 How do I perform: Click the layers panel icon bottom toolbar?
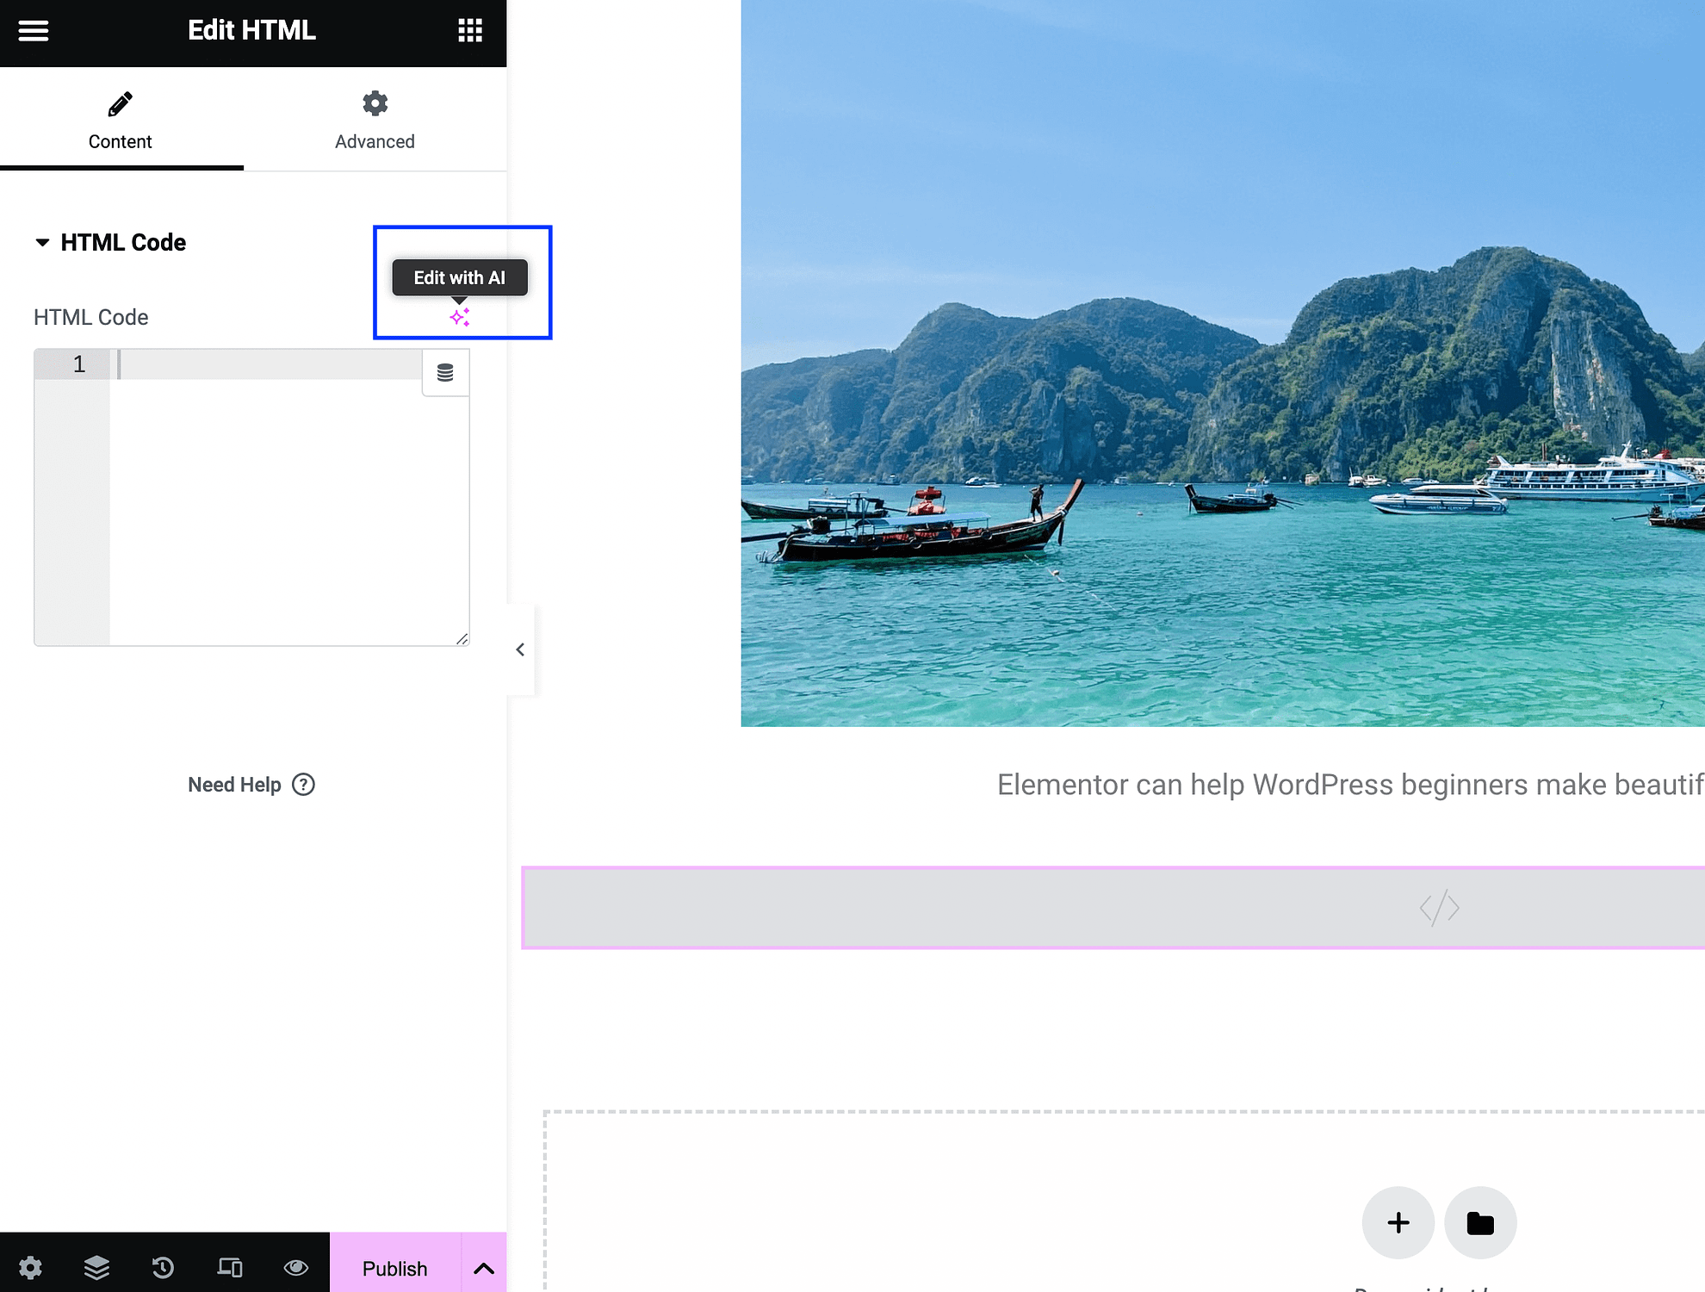pyautogui.click(x=95, y=1269)
